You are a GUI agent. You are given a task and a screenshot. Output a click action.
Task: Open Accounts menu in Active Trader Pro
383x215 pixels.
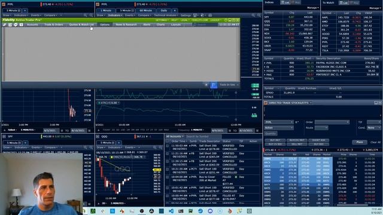(32, 24)
